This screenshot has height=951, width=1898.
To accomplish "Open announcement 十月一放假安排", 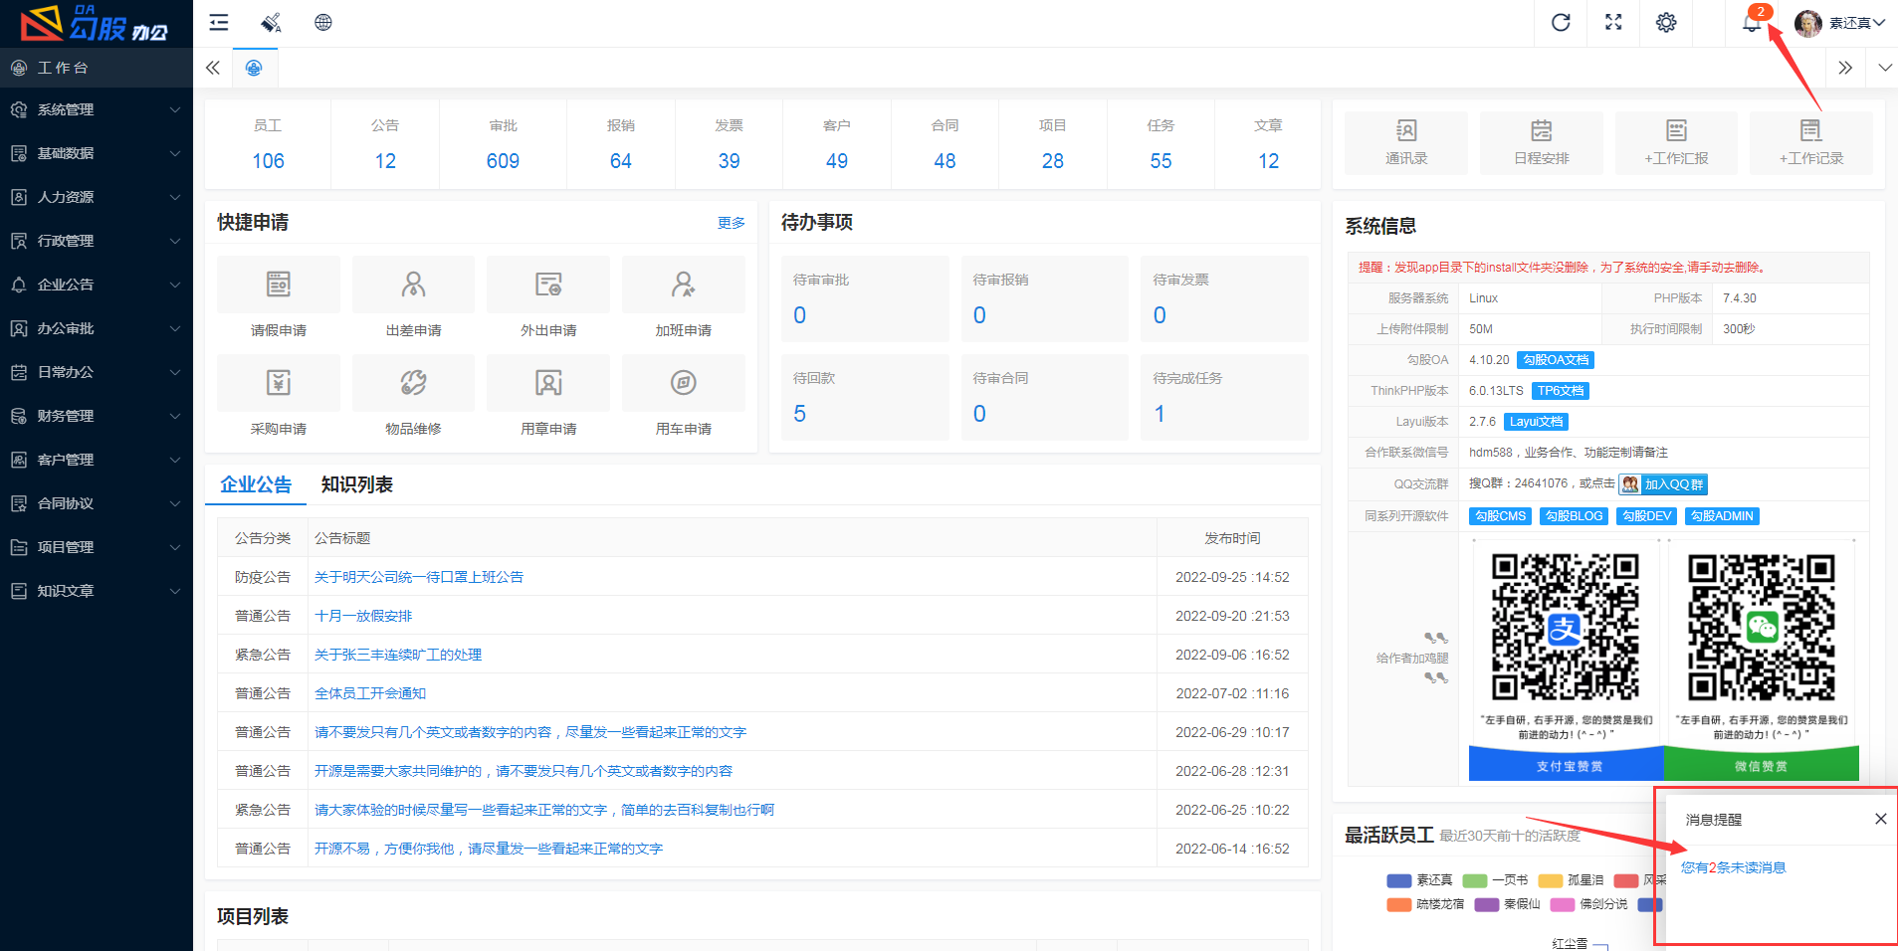I will pyautogui.click(x=363, y=616).
